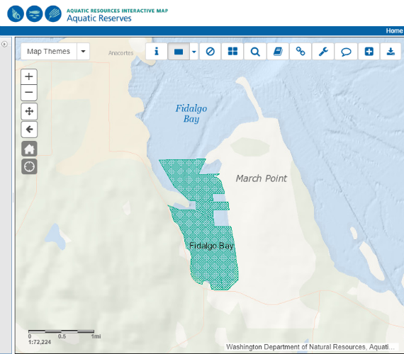
Task: Click the chain link share icon
Action: (x=301, y=52)
